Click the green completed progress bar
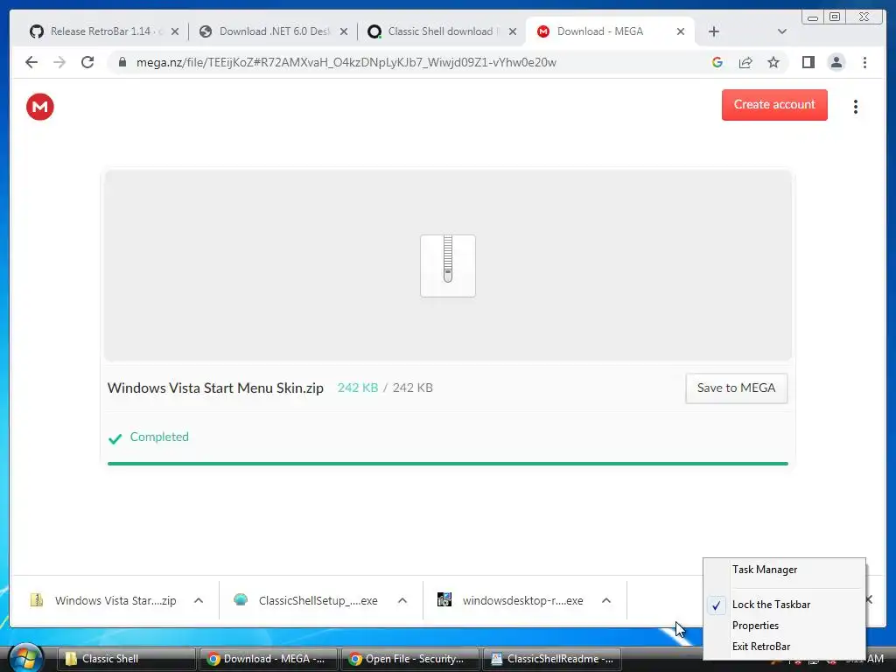 447,464
